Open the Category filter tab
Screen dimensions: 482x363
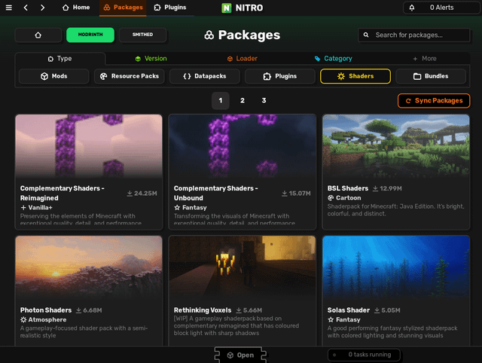[x=333, y=58]
